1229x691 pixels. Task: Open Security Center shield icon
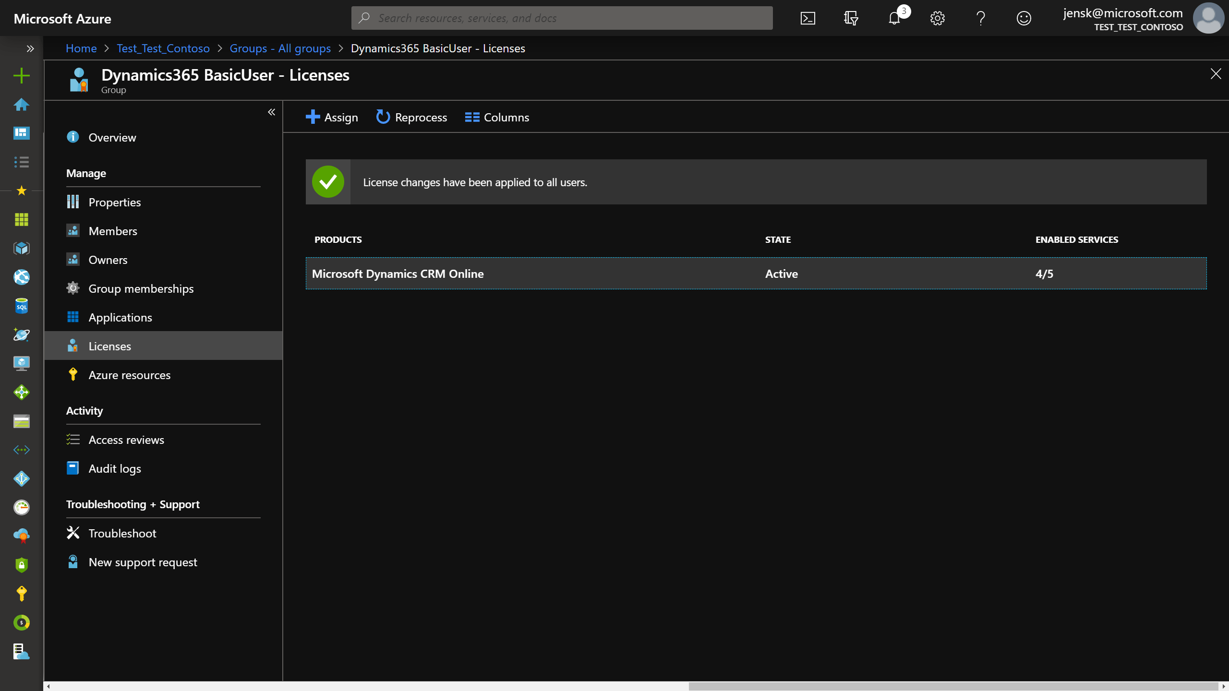[x=22, y=565]
